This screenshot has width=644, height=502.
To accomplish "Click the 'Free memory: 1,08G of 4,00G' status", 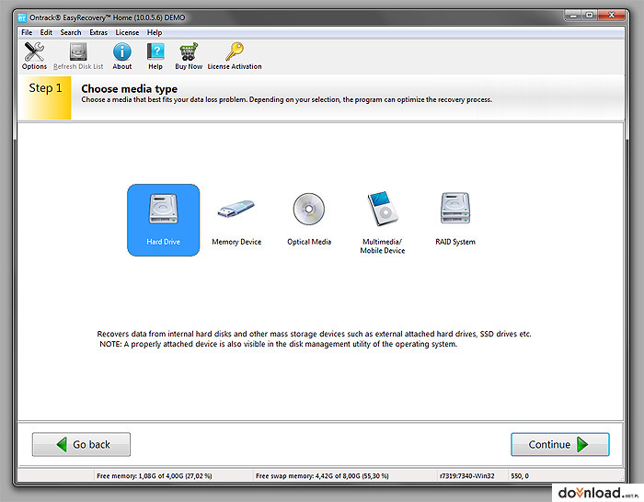I will coord(155,476).
